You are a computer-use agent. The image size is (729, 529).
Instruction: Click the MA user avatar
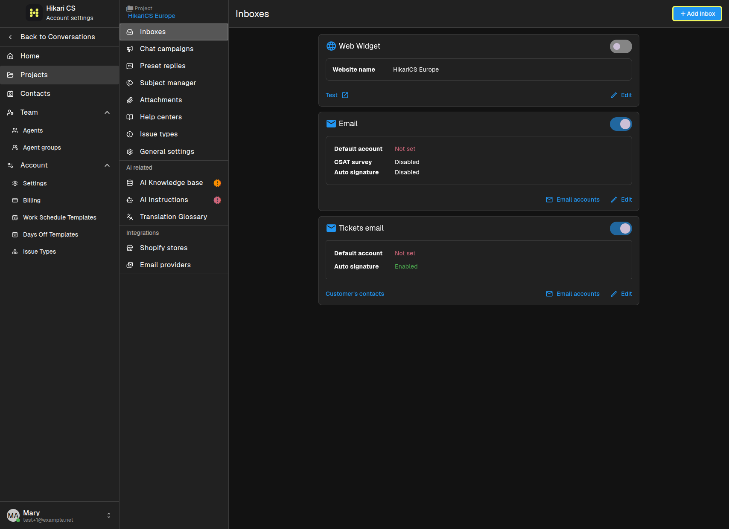(13, 515)
